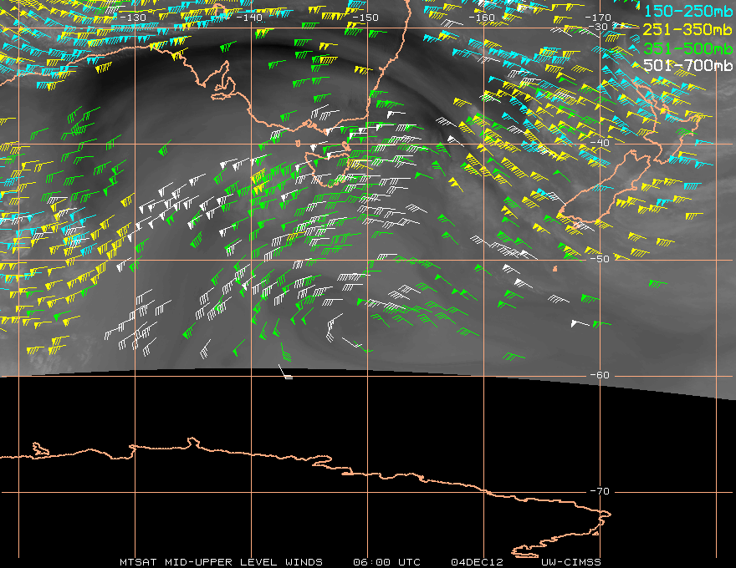Screen dimensions: 736x568
Task: Select the -170 longitude label
Action: 597,18
